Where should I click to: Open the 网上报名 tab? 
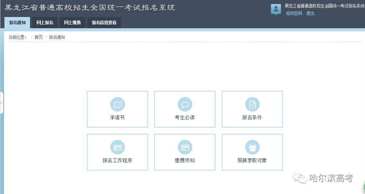(x=45, y=22)
